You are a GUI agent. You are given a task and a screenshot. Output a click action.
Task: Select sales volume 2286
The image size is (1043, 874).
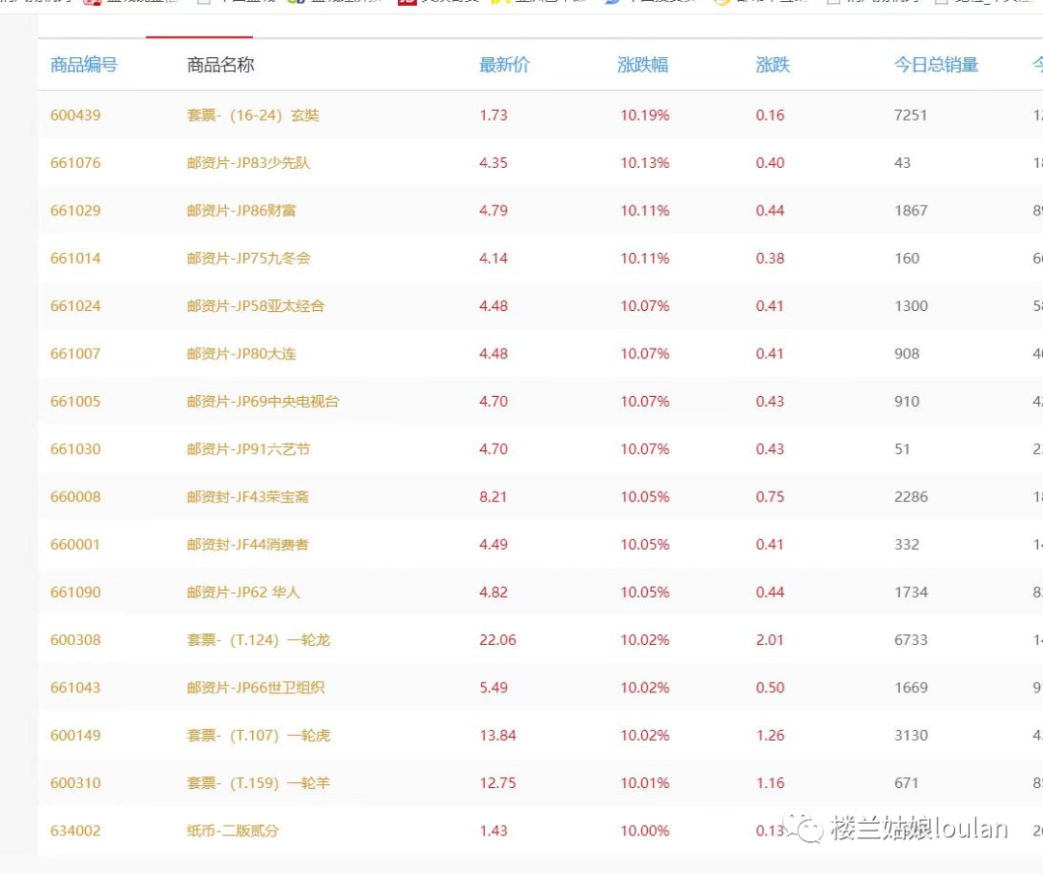click(x=911, y=496)
